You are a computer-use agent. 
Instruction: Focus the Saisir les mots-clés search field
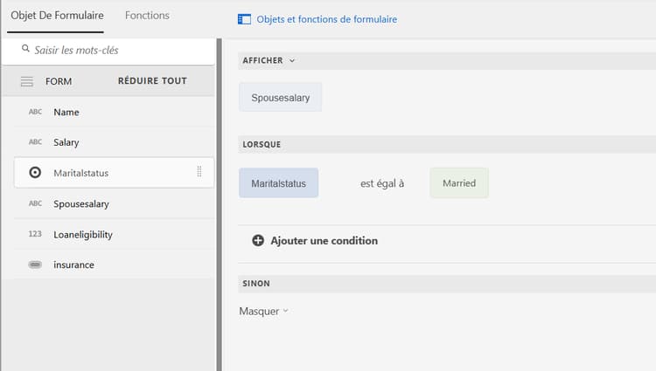[x=108, y=51]
